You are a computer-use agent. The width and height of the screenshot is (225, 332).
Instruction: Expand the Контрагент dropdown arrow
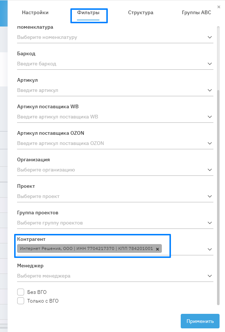tap(209, 249)
